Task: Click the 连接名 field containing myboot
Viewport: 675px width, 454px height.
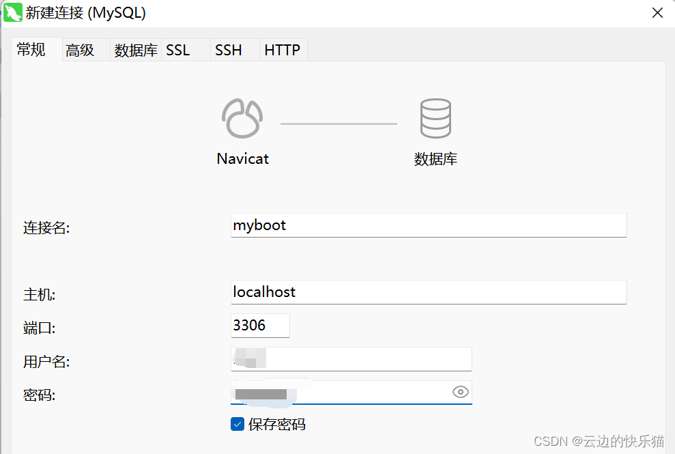Action: point(429,225)
